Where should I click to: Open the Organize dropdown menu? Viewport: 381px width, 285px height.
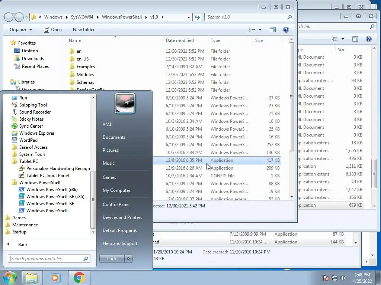21,30
